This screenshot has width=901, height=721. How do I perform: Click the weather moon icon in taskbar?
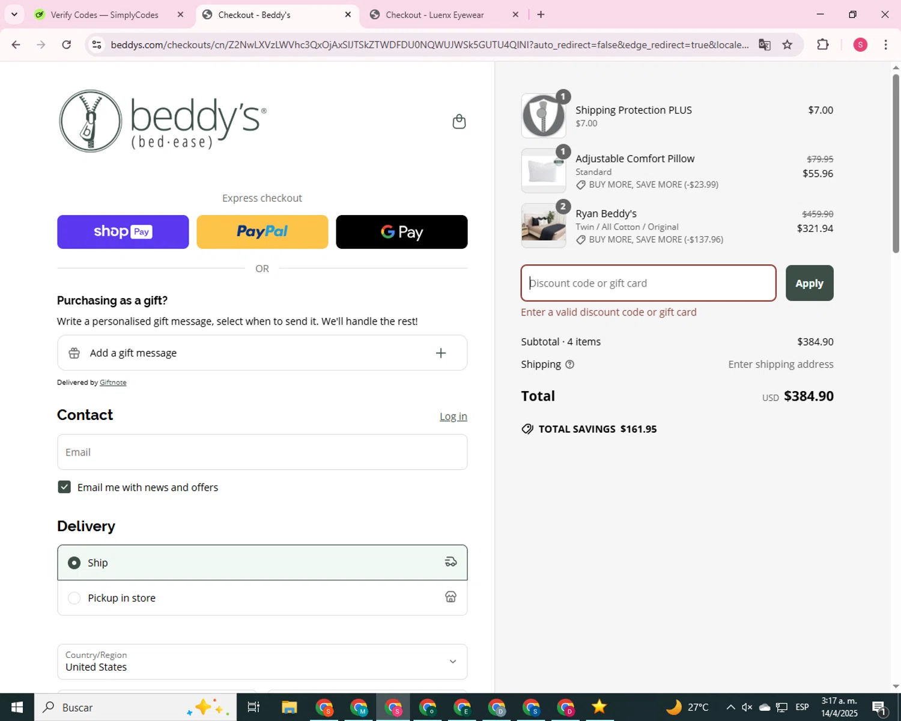click(x=674, y=707)
